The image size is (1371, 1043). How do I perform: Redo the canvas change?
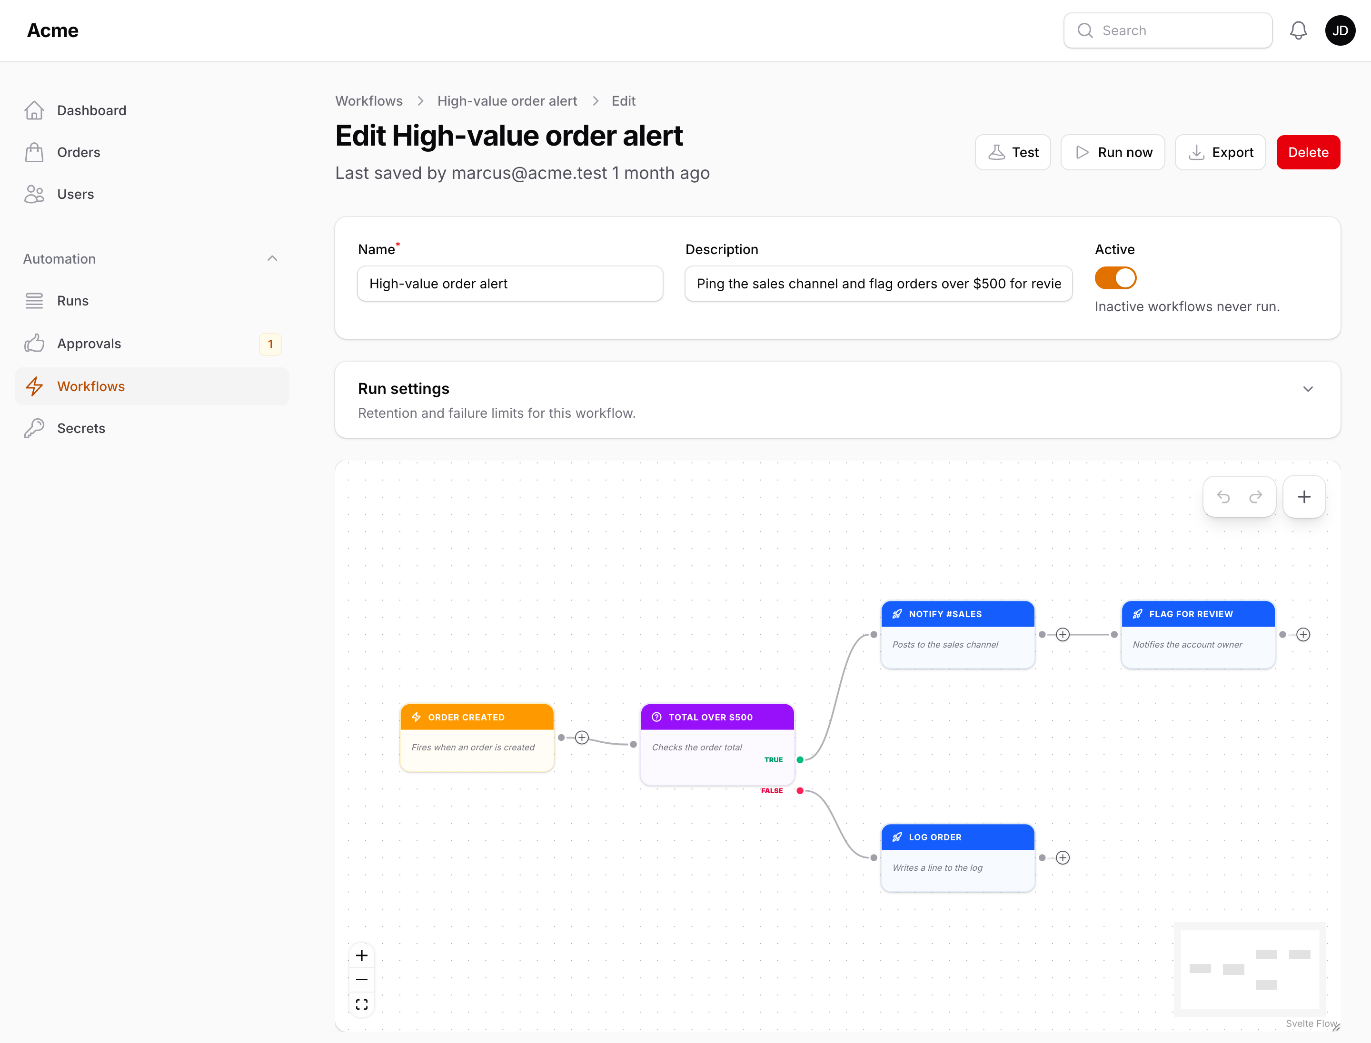pyautogui.click(x=1255, y=497)
